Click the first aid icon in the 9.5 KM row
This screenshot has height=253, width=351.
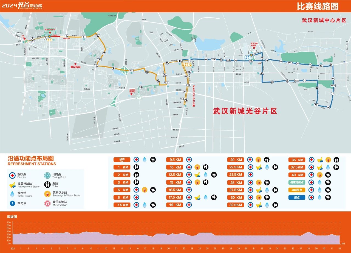189,159
